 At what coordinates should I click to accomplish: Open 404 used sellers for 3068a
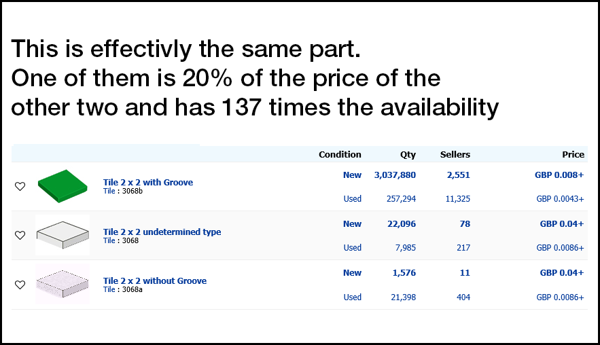click(x=463, y=297)
